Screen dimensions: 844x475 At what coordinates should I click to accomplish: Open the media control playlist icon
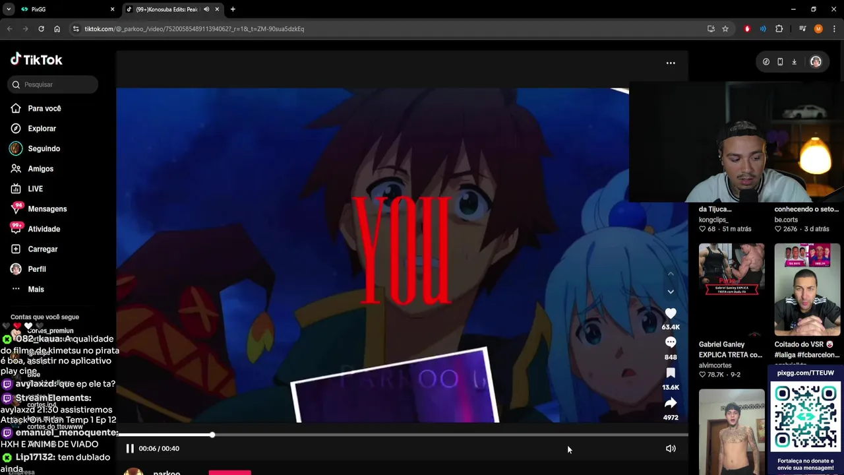click(802, 29)
